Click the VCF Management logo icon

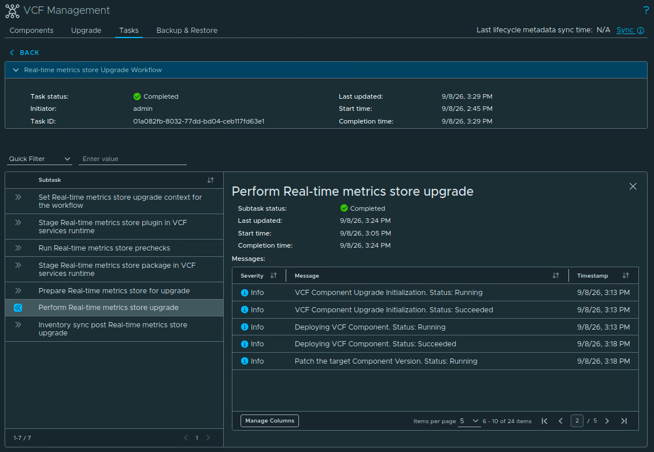[13, 11]
